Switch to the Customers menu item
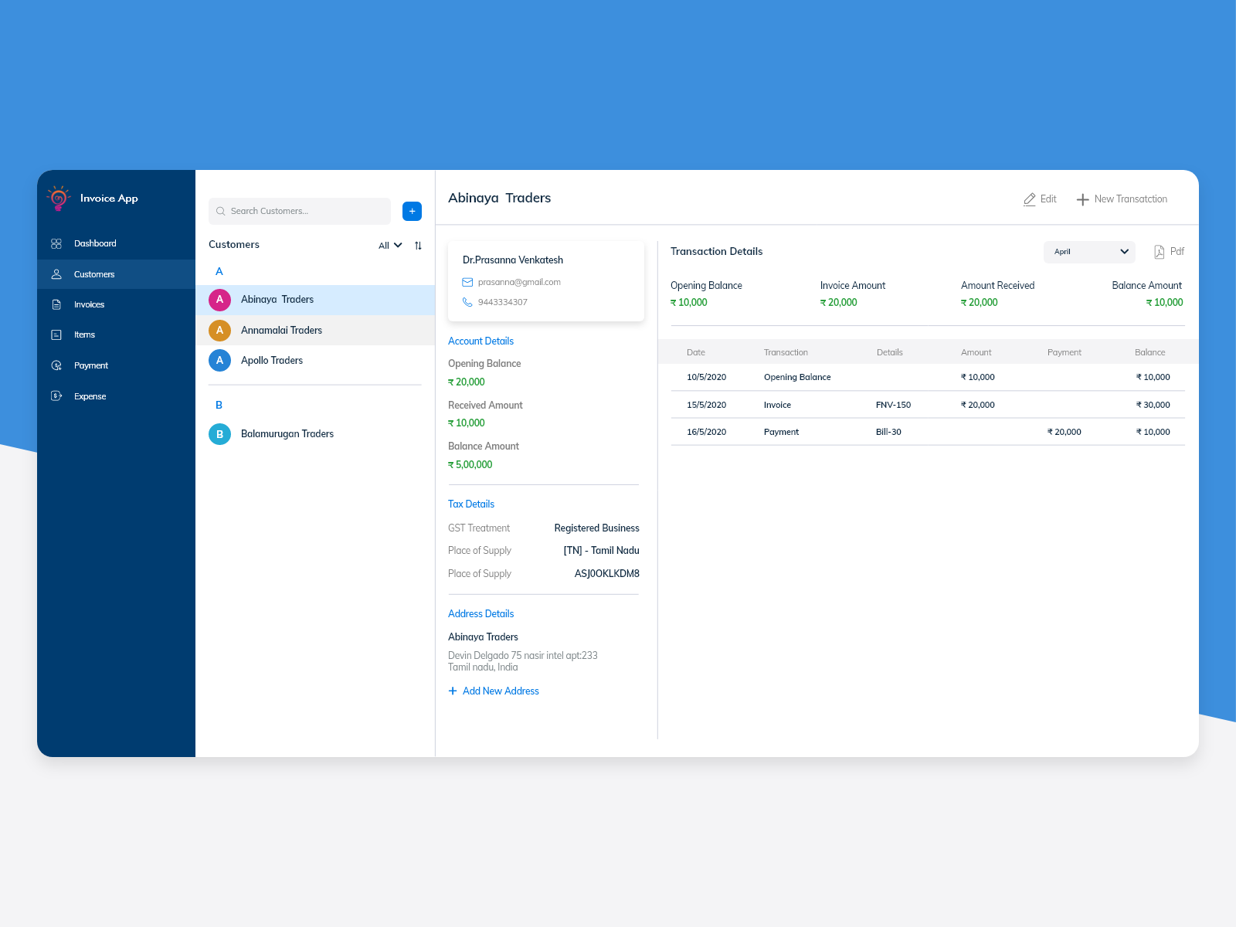The height and width of the screenshot is (927, 1236). click(93, 274)
